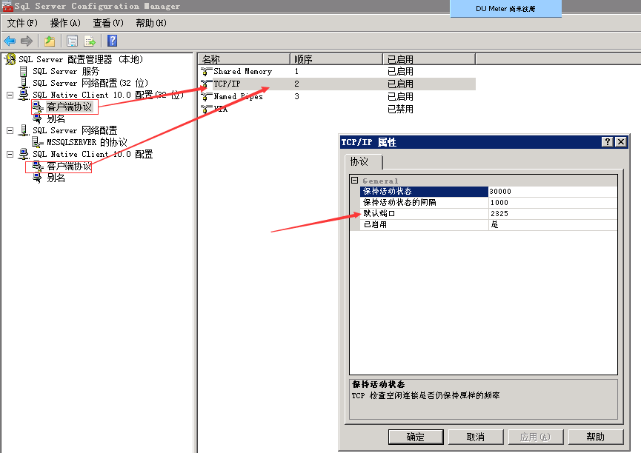Open the 文件(F) menu
641x453 pixels.
coord(22,23)
